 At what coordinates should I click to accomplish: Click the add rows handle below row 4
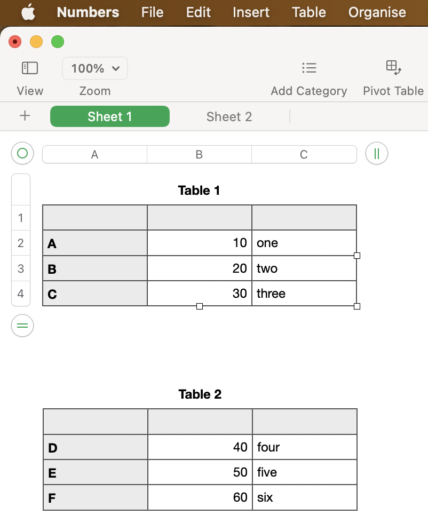click(x=22, y=326)
